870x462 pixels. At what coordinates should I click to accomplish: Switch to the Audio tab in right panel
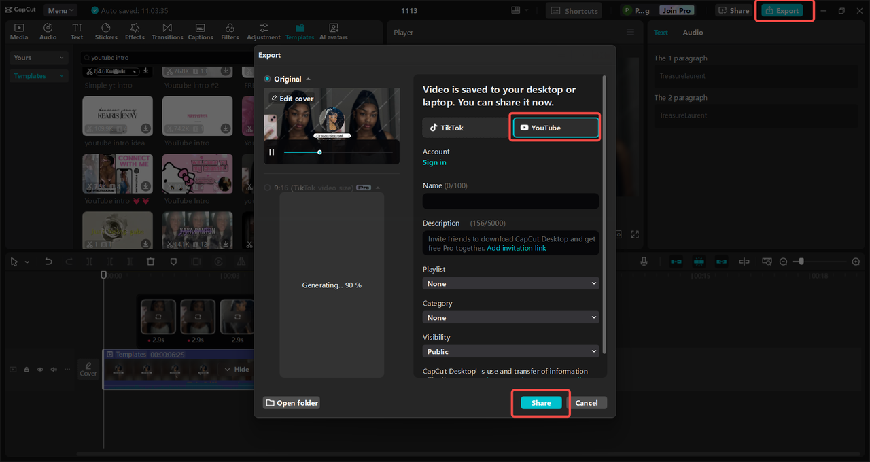pos(693,32)
